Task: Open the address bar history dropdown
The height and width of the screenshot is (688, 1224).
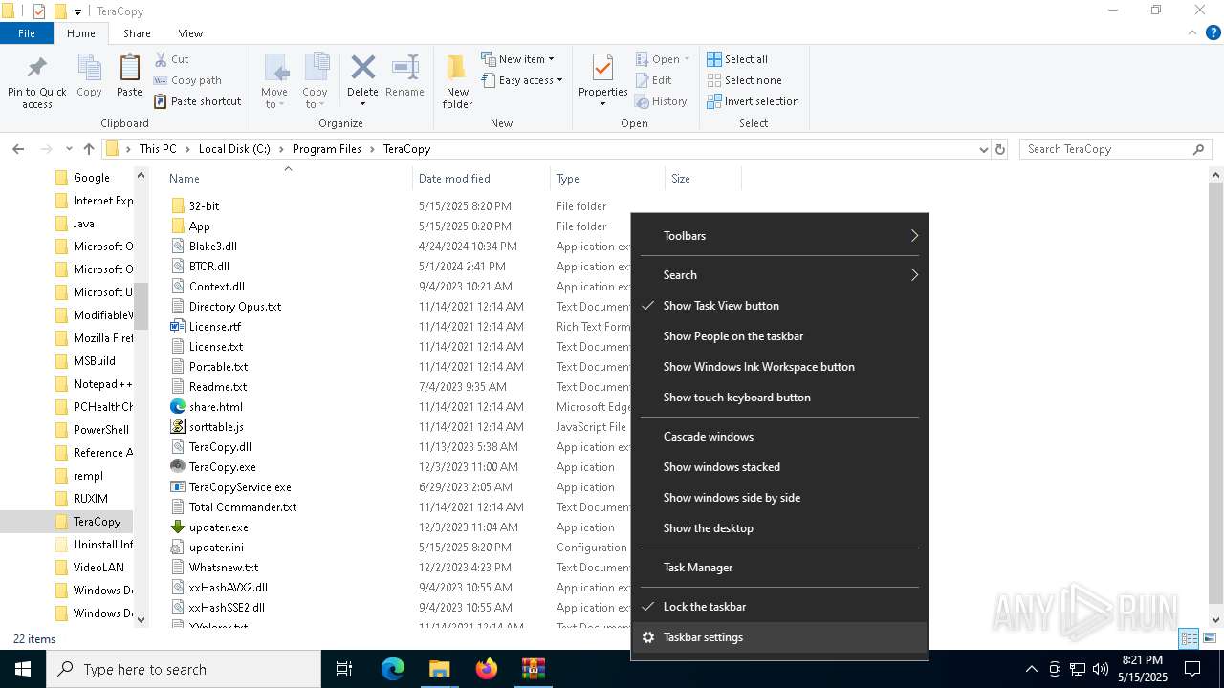Action: click(983, 149)
